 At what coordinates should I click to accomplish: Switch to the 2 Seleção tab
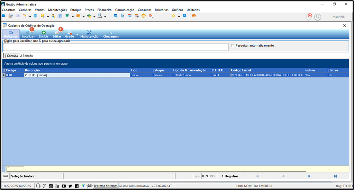(x=26, y=56)
